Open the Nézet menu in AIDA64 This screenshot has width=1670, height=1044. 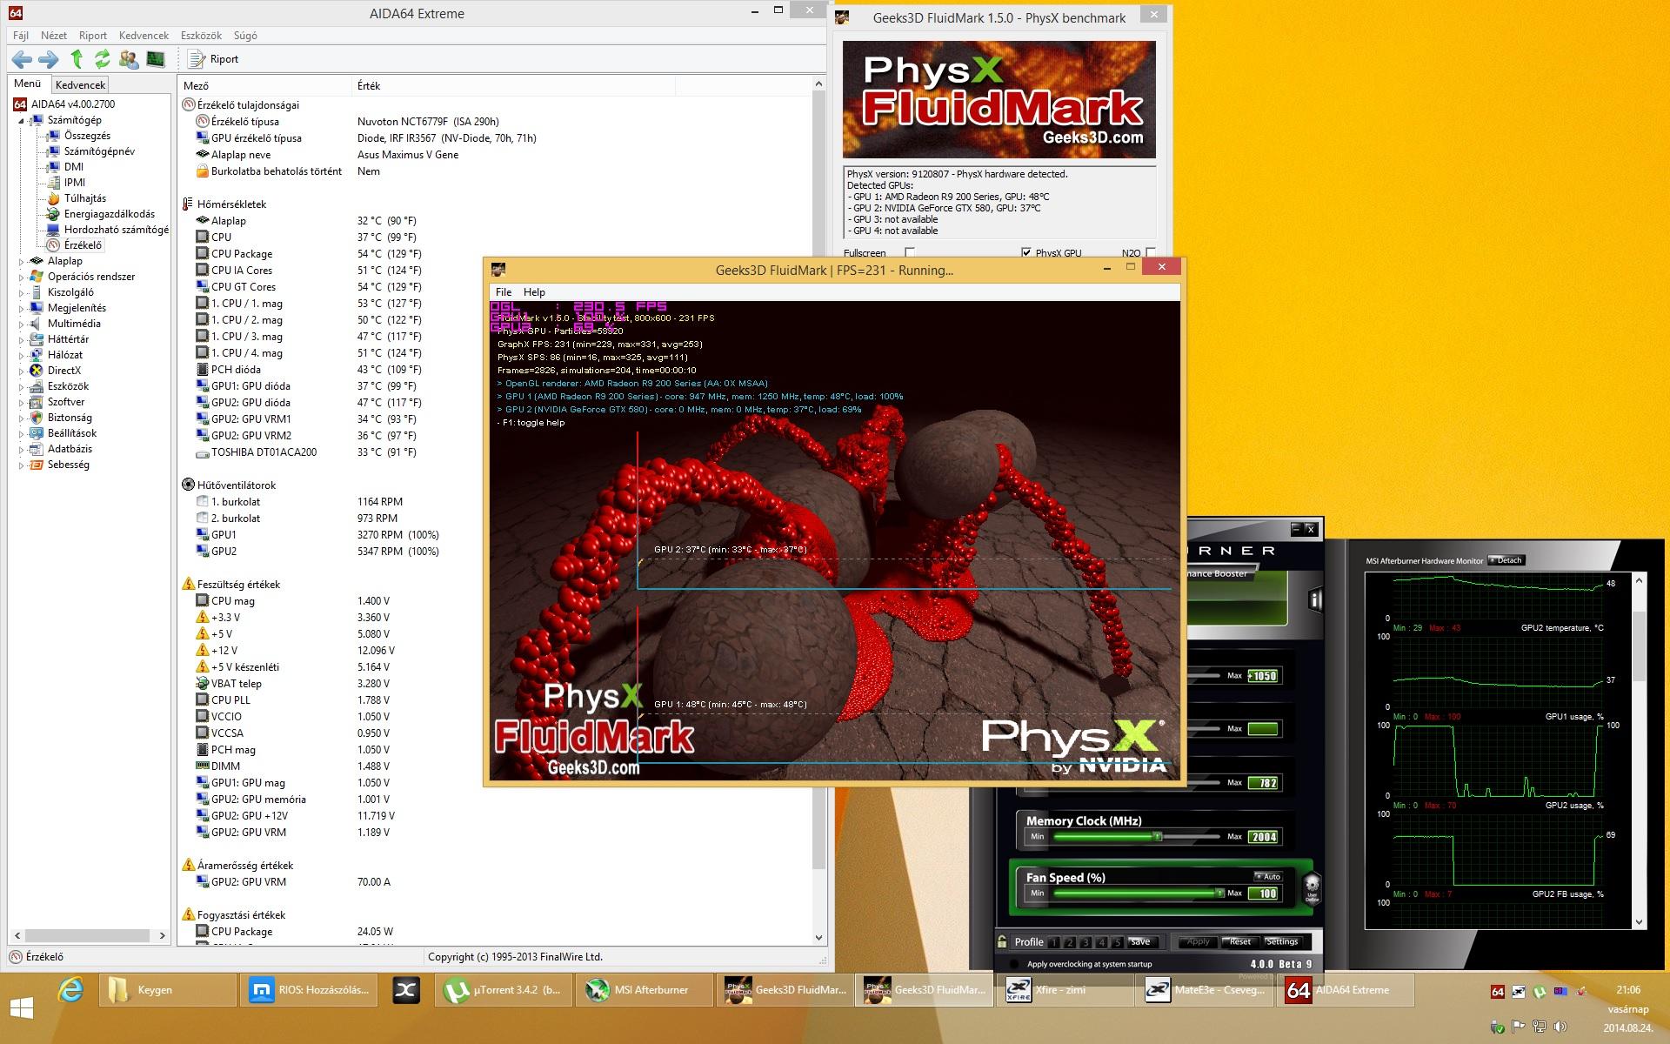pyautogui.click(x=54, y=36)
